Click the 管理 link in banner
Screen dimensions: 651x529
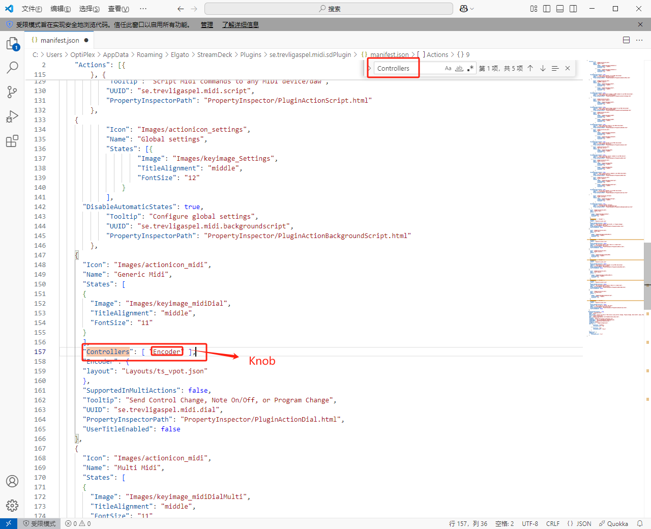[x=207, y=24]
